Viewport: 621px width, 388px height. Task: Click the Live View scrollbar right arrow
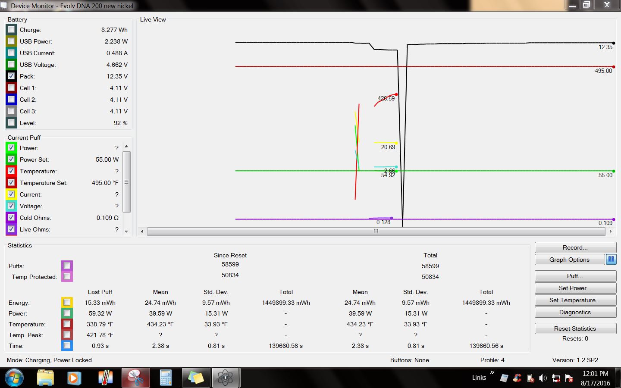610,232
